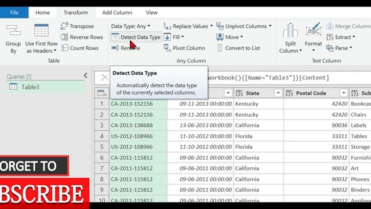The height and width of the screenshot is (209, 371).
Task: Click the formula bar cancel X icon
Action: [x=104, y=77]
